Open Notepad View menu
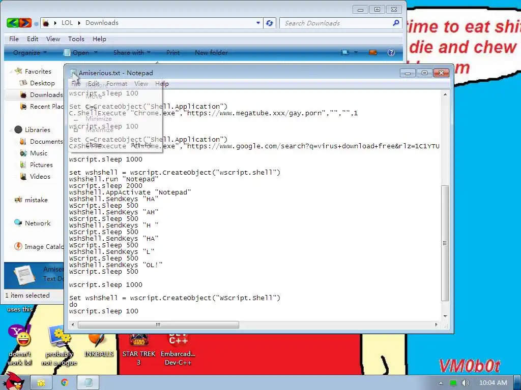Viewport: 521px width, 390px height. pyautogui.click(x=141, y=84)
